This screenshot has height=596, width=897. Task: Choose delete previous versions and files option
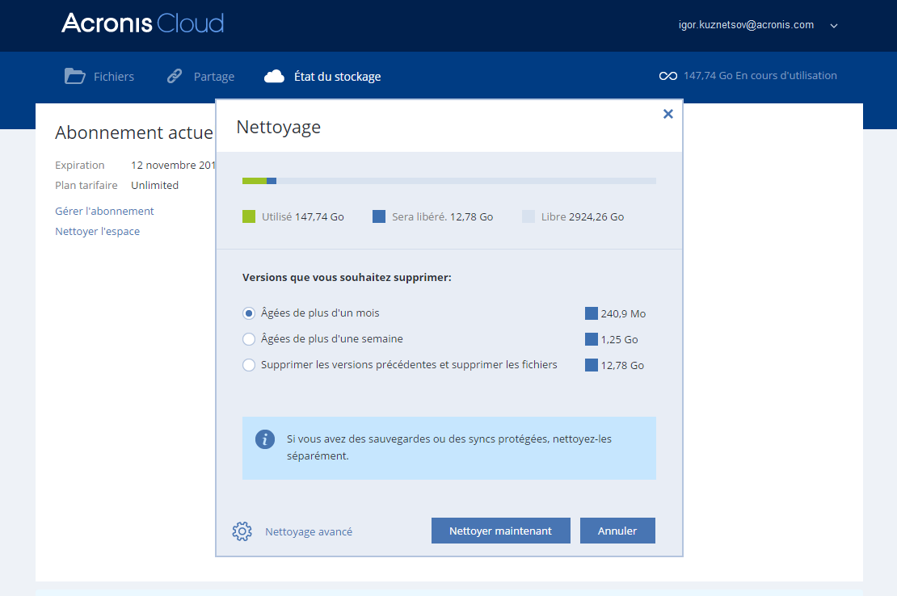[249, 365]
